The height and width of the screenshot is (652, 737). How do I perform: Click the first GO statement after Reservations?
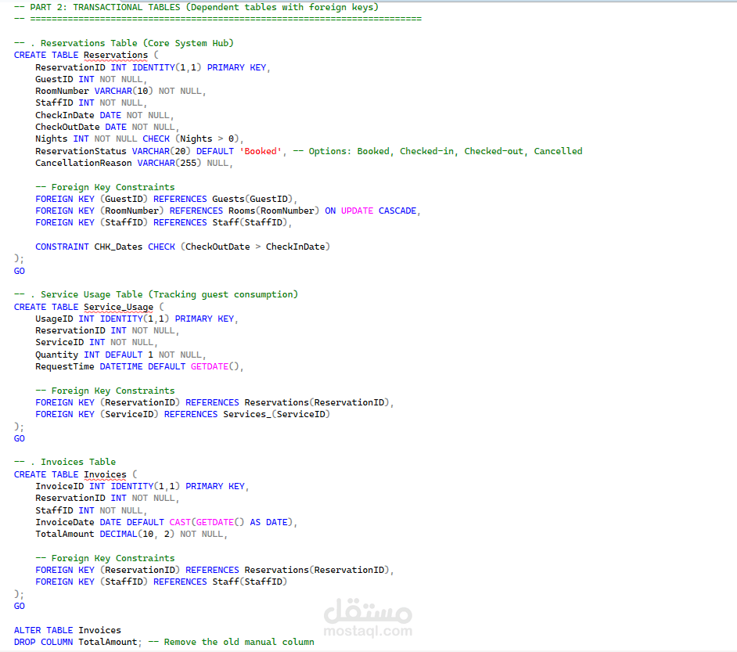(20, 271)
